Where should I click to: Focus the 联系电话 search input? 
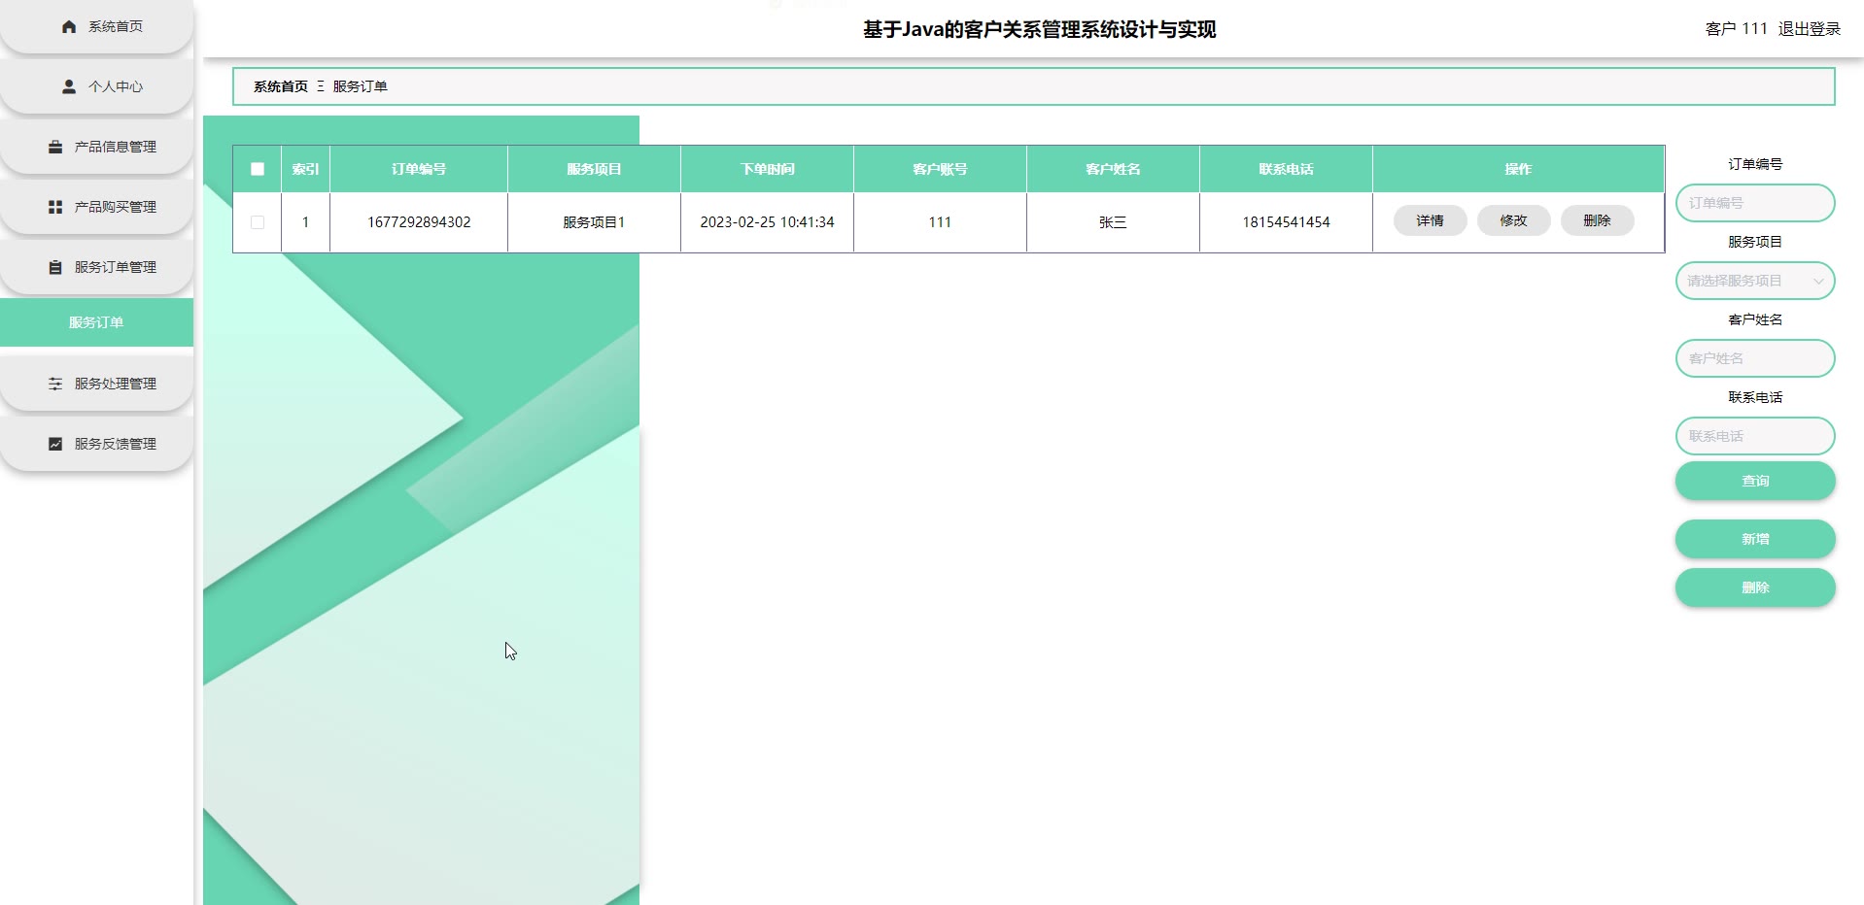tap(1755, 436)
